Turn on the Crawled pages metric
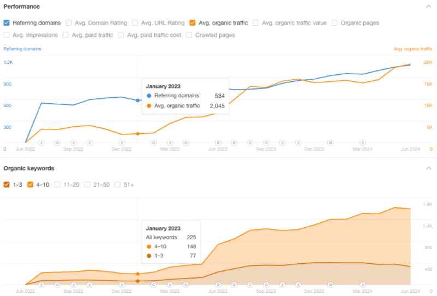 pos(189,35)
